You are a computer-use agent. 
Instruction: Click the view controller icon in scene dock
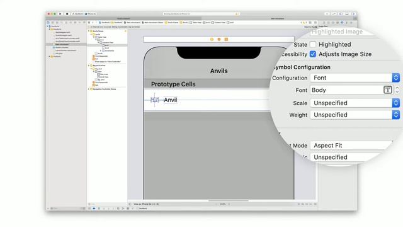[212, 39]
